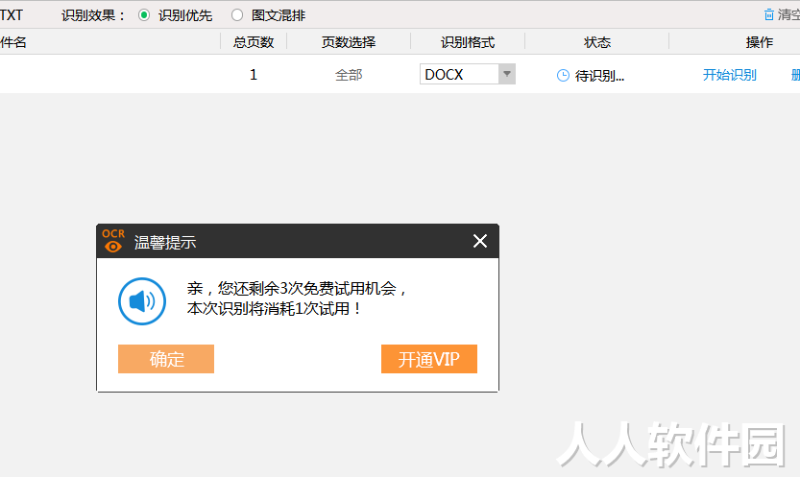Click the 页数选择 column header
Viewport: 800px width, 477px height.
(x=349, y=42)
